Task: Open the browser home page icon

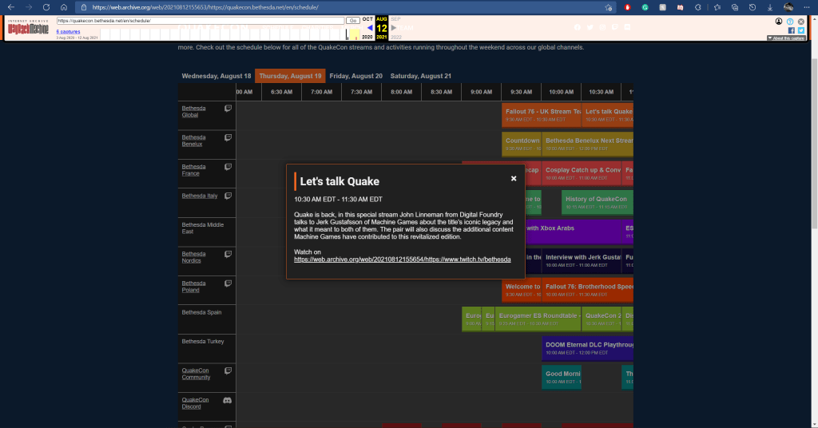Action: coord(64,7)
